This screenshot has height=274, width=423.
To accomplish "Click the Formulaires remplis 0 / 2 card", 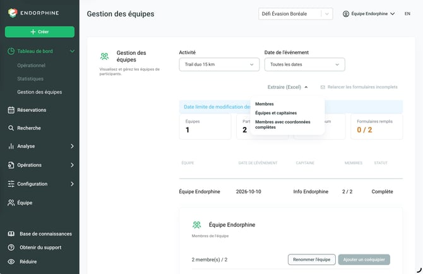I will click(377, 126).
